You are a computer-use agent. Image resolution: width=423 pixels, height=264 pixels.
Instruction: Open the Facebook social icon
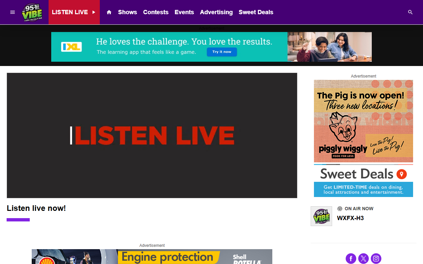click(x=351, y=258)
